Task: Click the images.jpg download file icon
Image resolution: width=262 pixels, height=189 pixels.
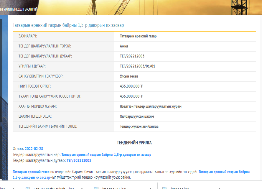Action: pyautogui.click(x=165, y=188)
